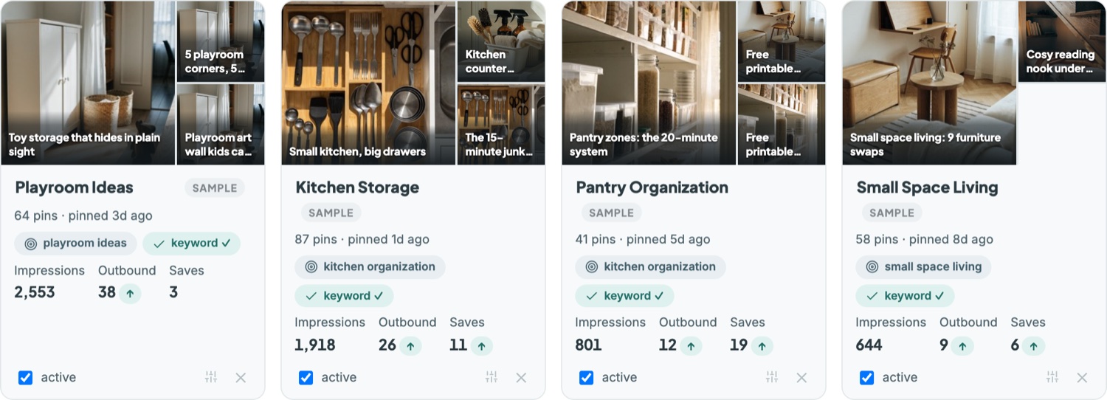Remove the Kitchen Storage board with X
Screen dimensions: 1107x400
click(521, 378)
